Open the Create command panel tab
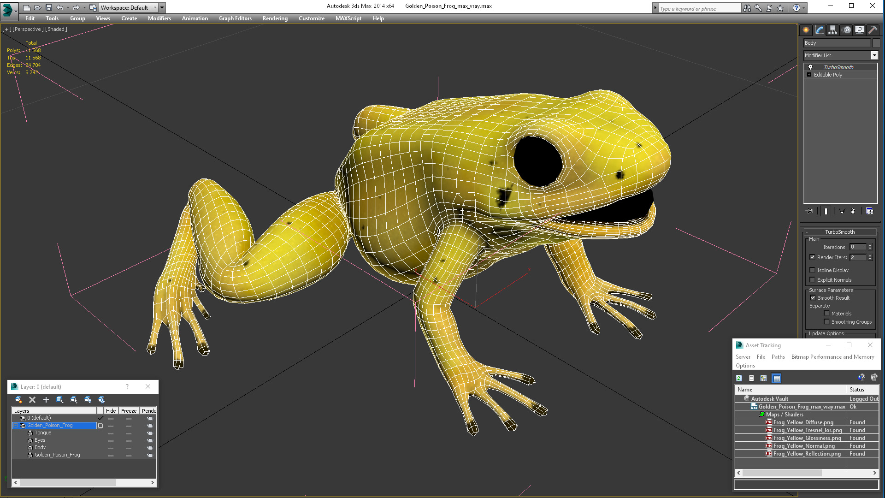 click(x=806, y=30)
